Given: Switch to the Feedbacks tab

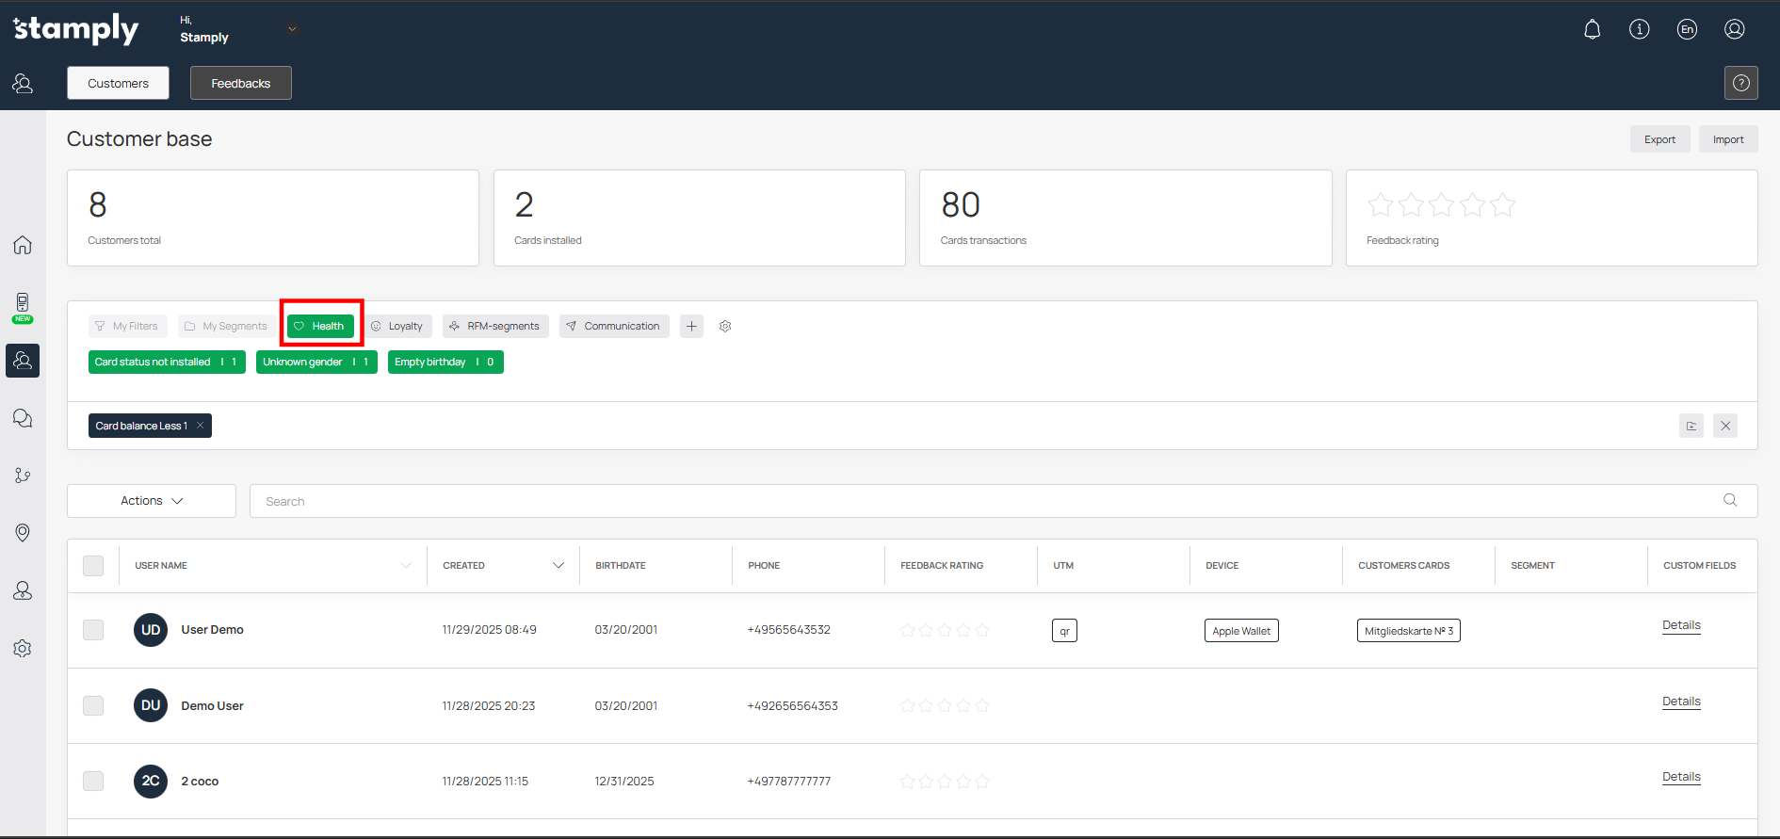Looking at the screenshot, I should 240,83.
